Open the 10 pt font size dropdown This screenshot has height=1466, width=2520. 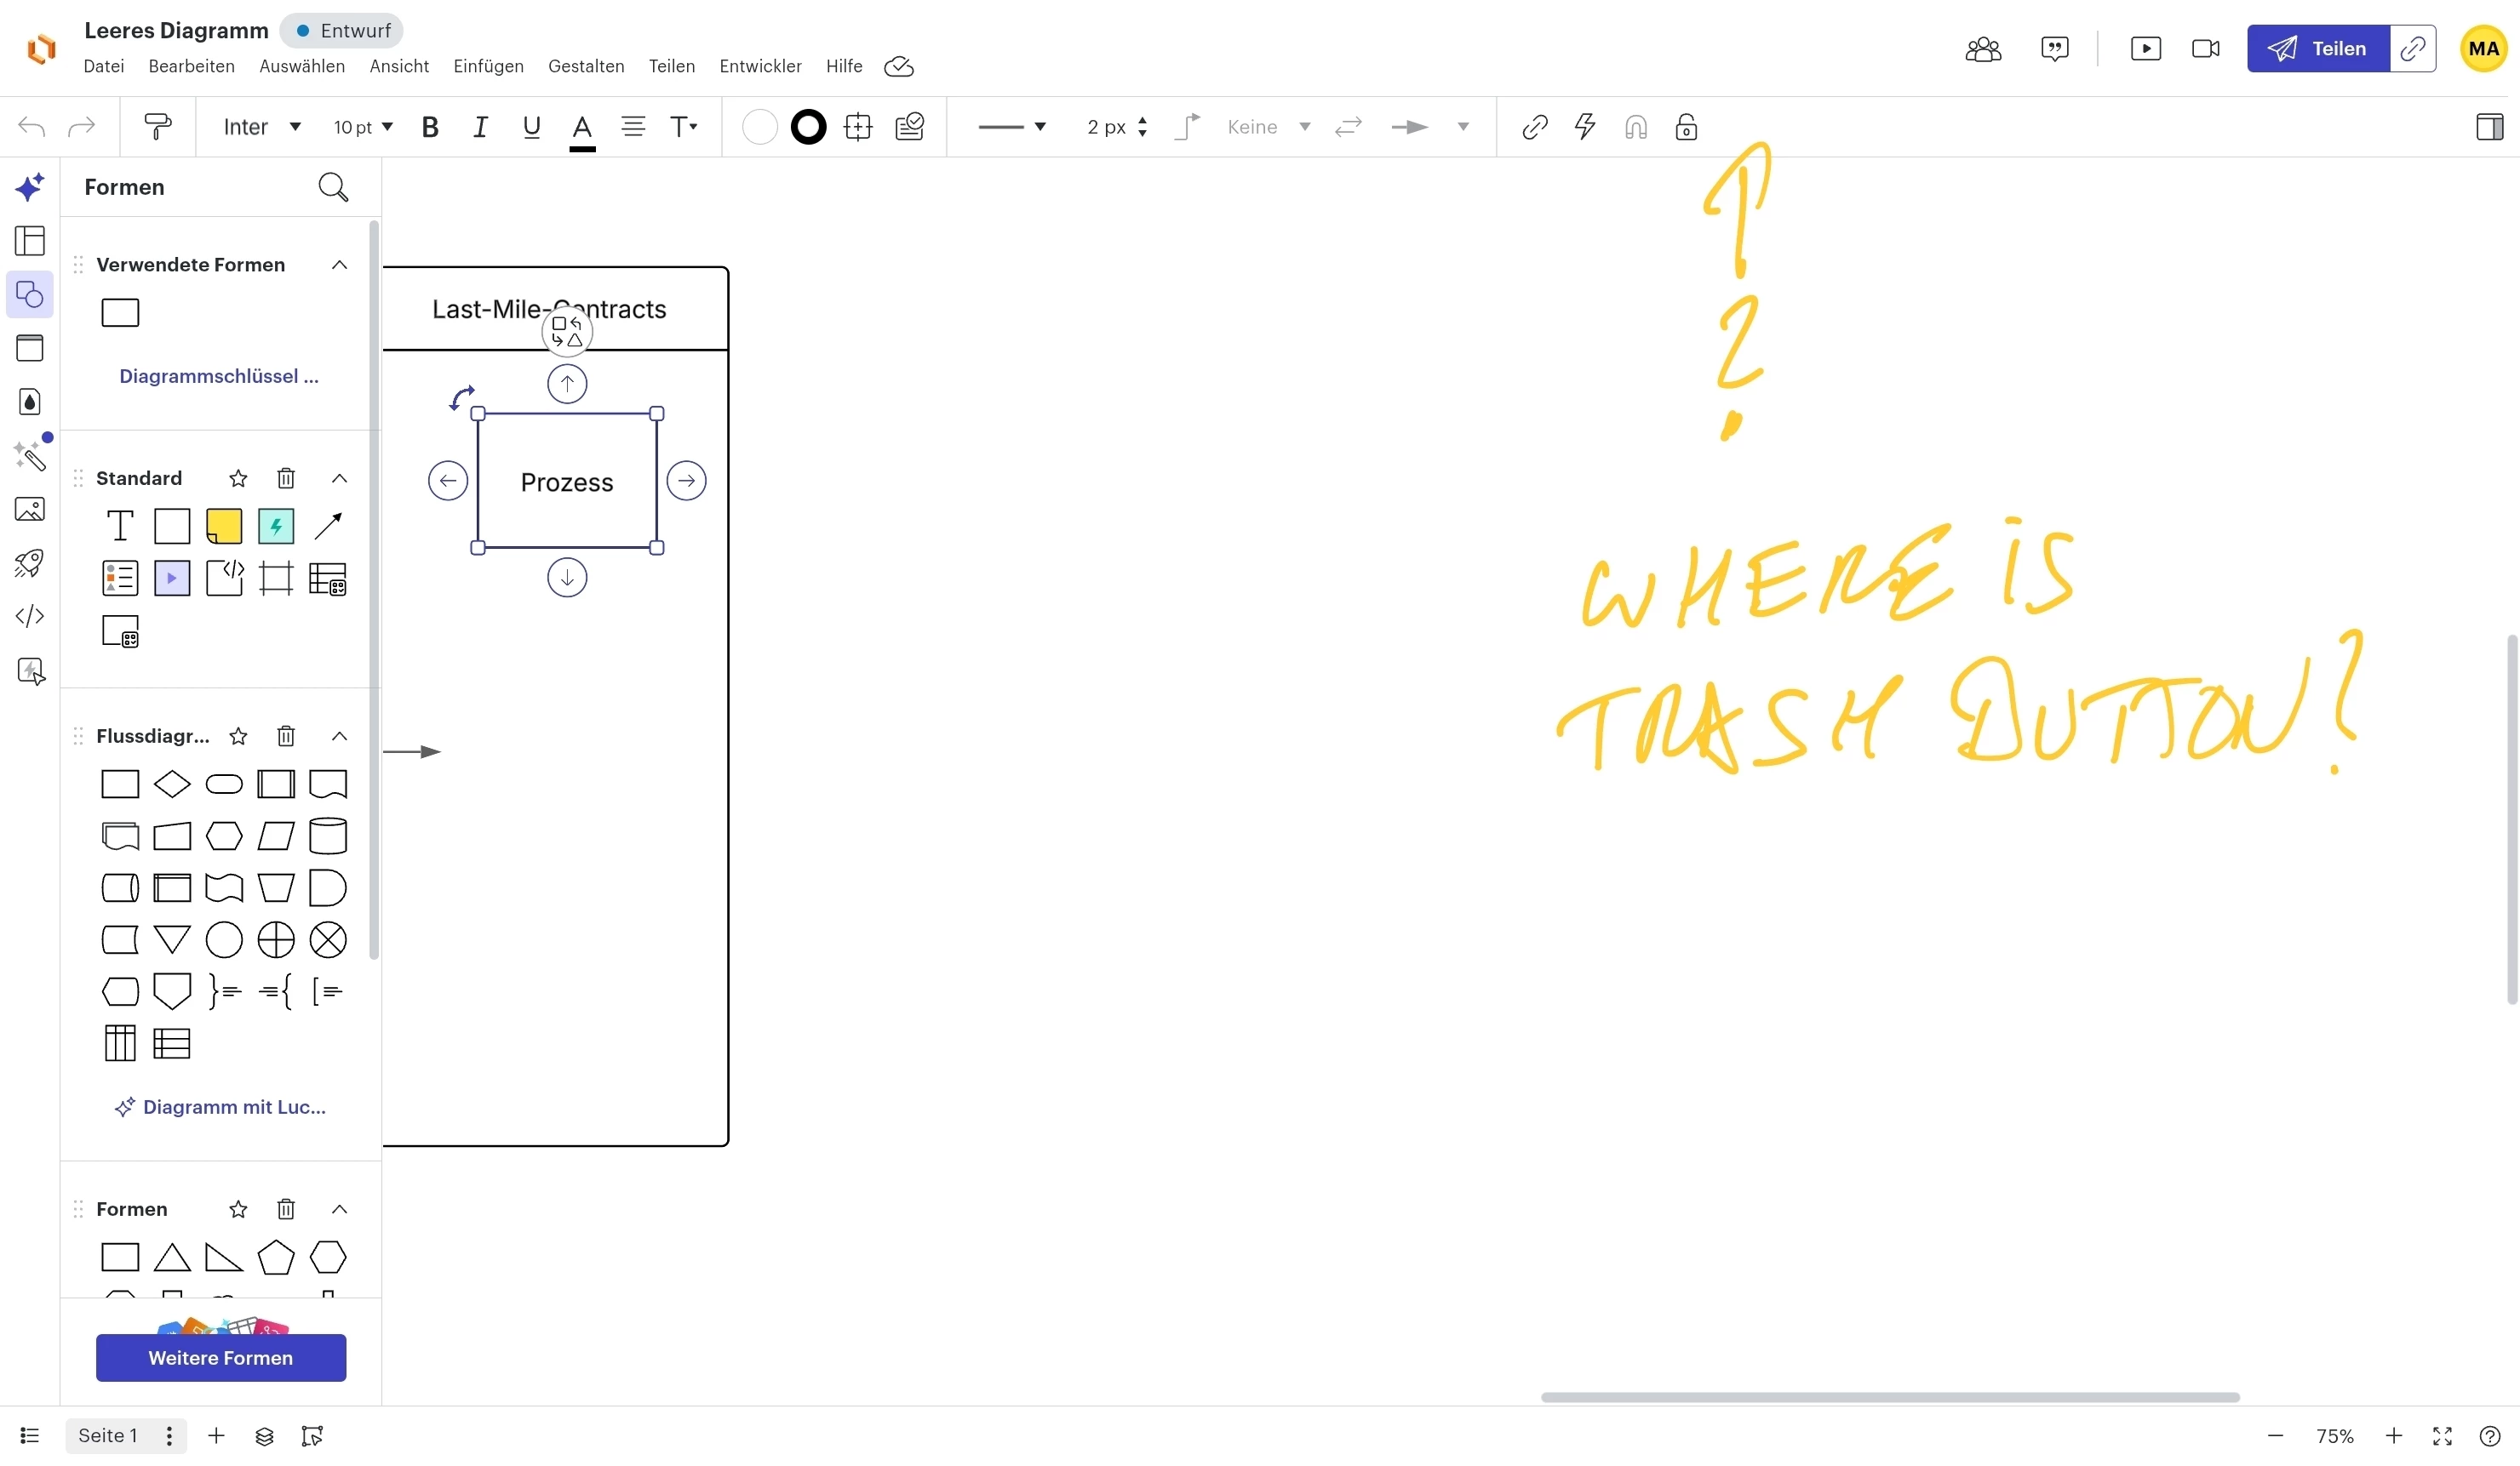click(362, 127)
